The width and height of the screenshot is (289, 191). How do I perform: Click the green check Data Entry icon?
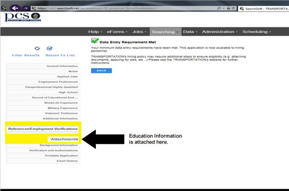[x=95, y=41]
